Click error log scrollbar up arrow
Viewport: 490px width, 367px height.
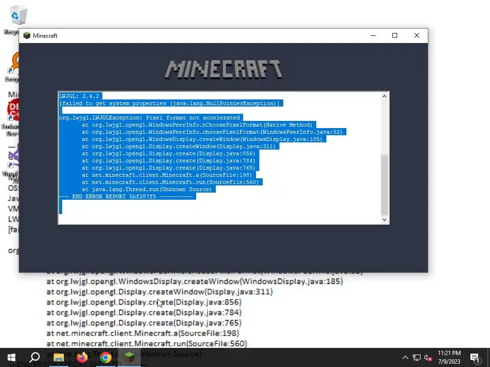(x=384, y=96)
